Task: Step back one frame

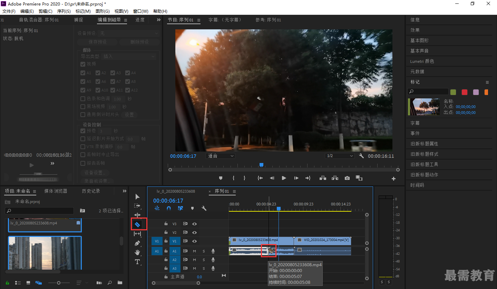Action: coord(272,178)
